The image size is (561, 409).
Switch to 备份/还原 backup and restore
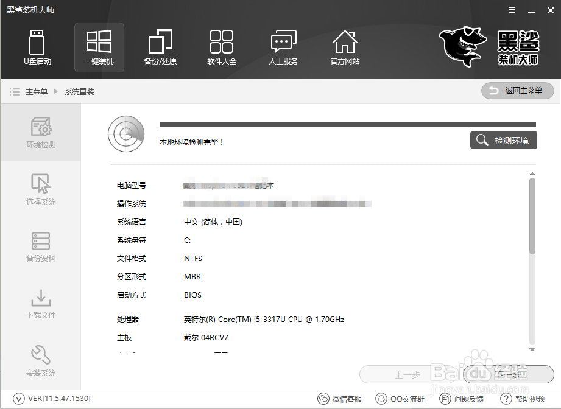coord(160,47)
